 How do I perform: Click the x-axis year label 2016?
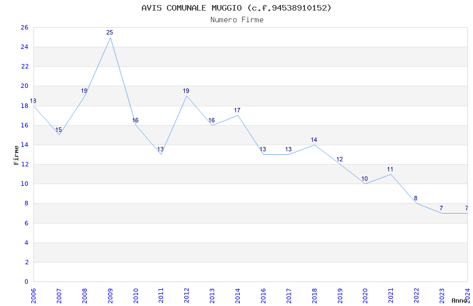point(263,296)
